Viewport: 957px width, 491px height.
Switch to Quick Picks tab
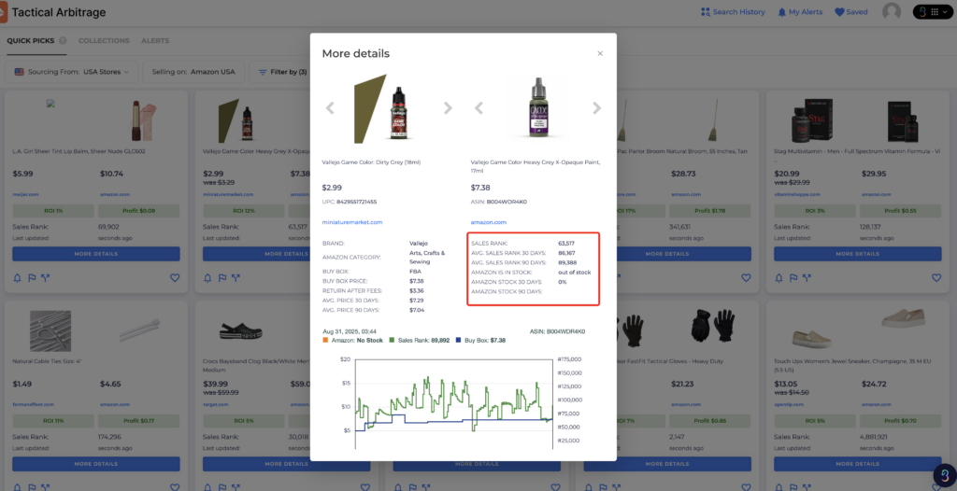31,41
